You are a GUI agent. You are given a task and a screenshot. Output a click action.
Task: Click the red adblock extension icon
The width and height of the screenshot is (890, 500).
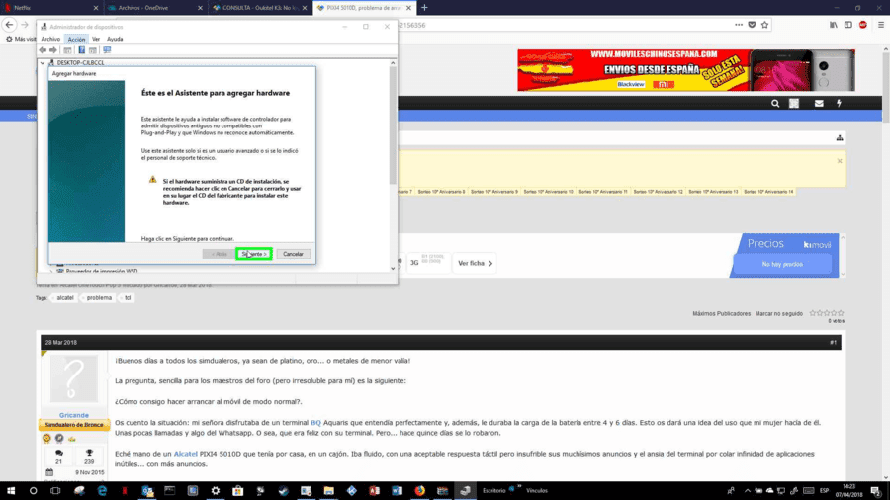(x=862, y=25)
